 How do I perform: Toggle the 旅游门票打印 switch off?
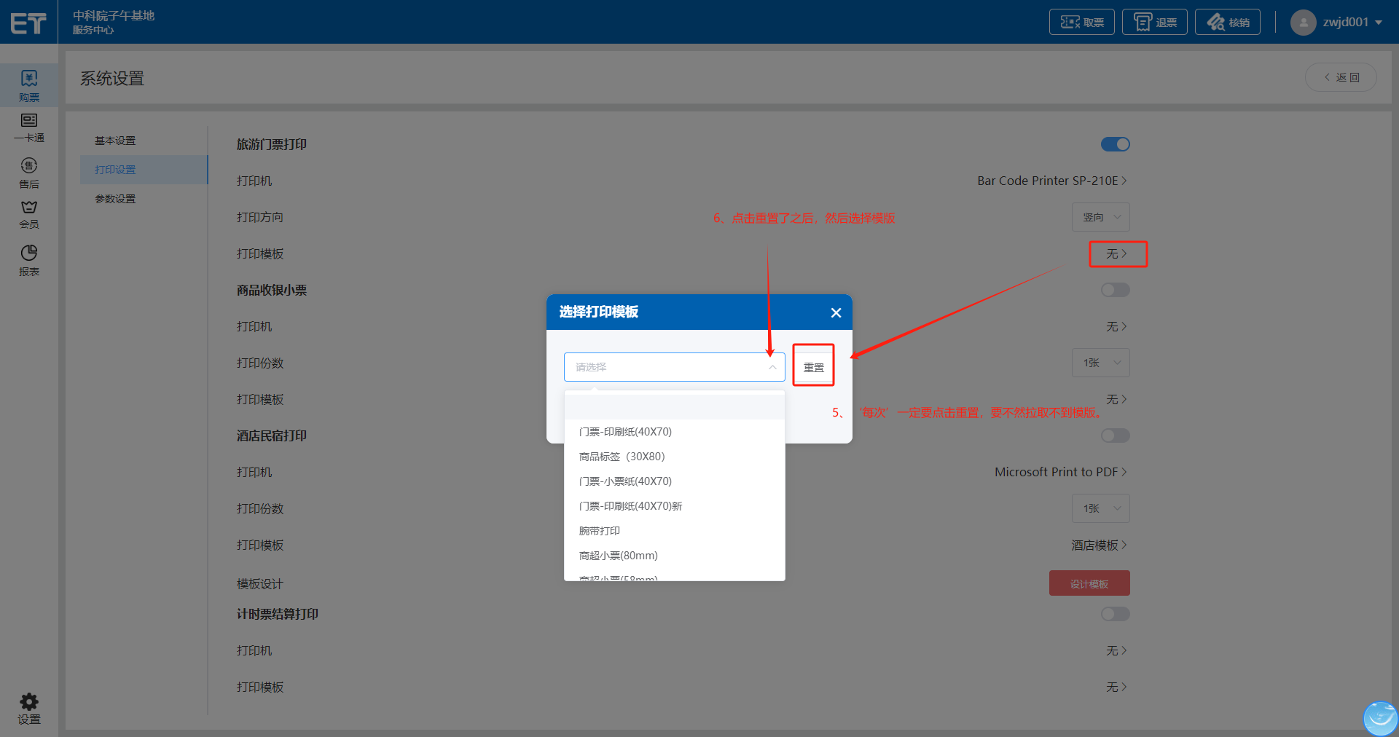pyautogui.click(x=1115, y=144)
